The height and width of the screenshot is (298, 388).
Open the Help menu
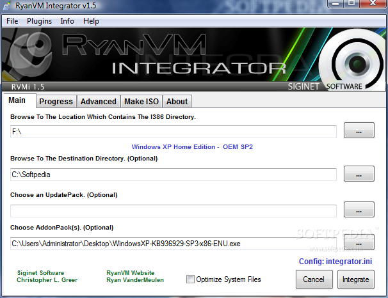91,21
